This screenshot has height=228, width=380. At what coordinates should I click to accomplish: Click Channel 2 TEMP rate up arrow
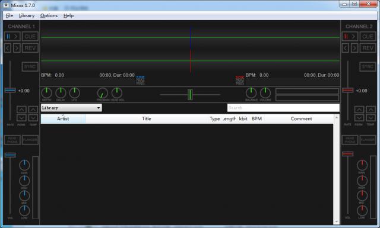370,110
